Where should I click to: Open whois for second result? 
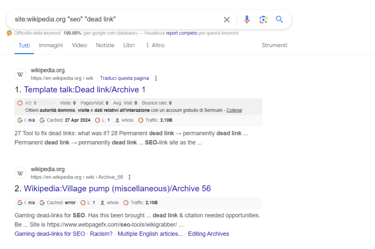[109, 203]
